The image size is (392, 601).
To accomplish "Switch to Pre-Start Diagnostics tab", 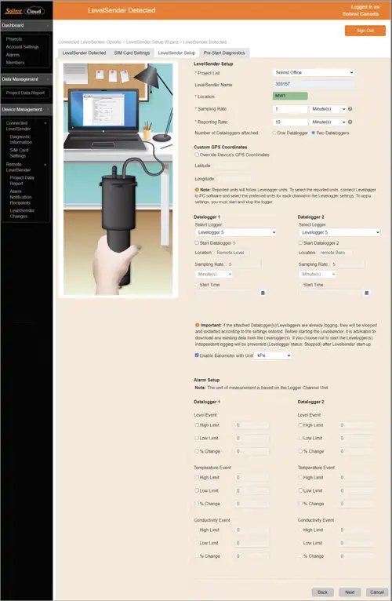I will click(224, 53).
